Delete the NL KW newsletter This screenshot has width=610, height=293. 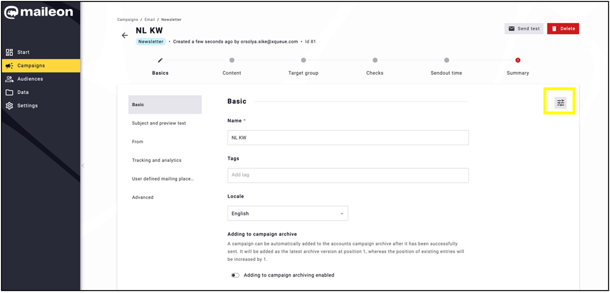563,28
